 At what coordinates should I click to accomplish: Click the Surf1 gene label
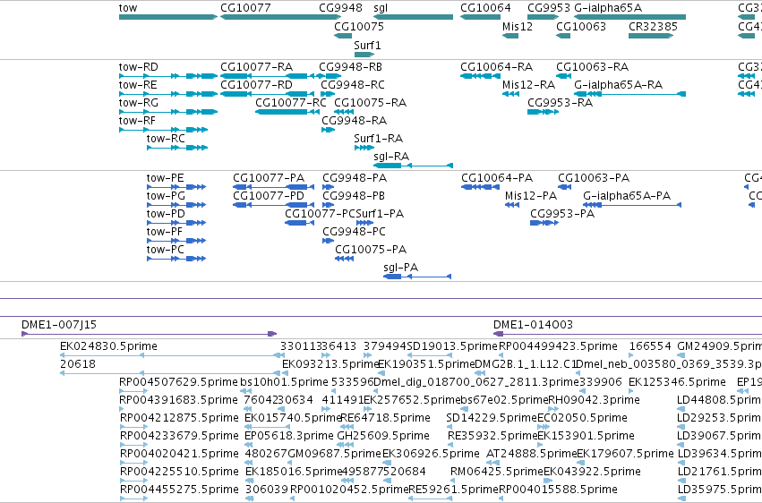pyautogui.click(x=367, y=46)
